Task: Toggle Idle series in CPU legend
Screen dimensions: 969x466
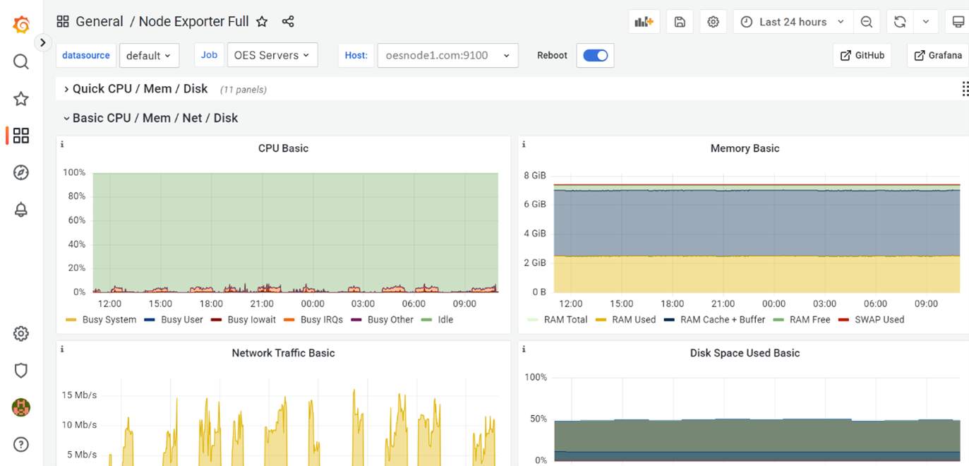Action: pos(445,320)
